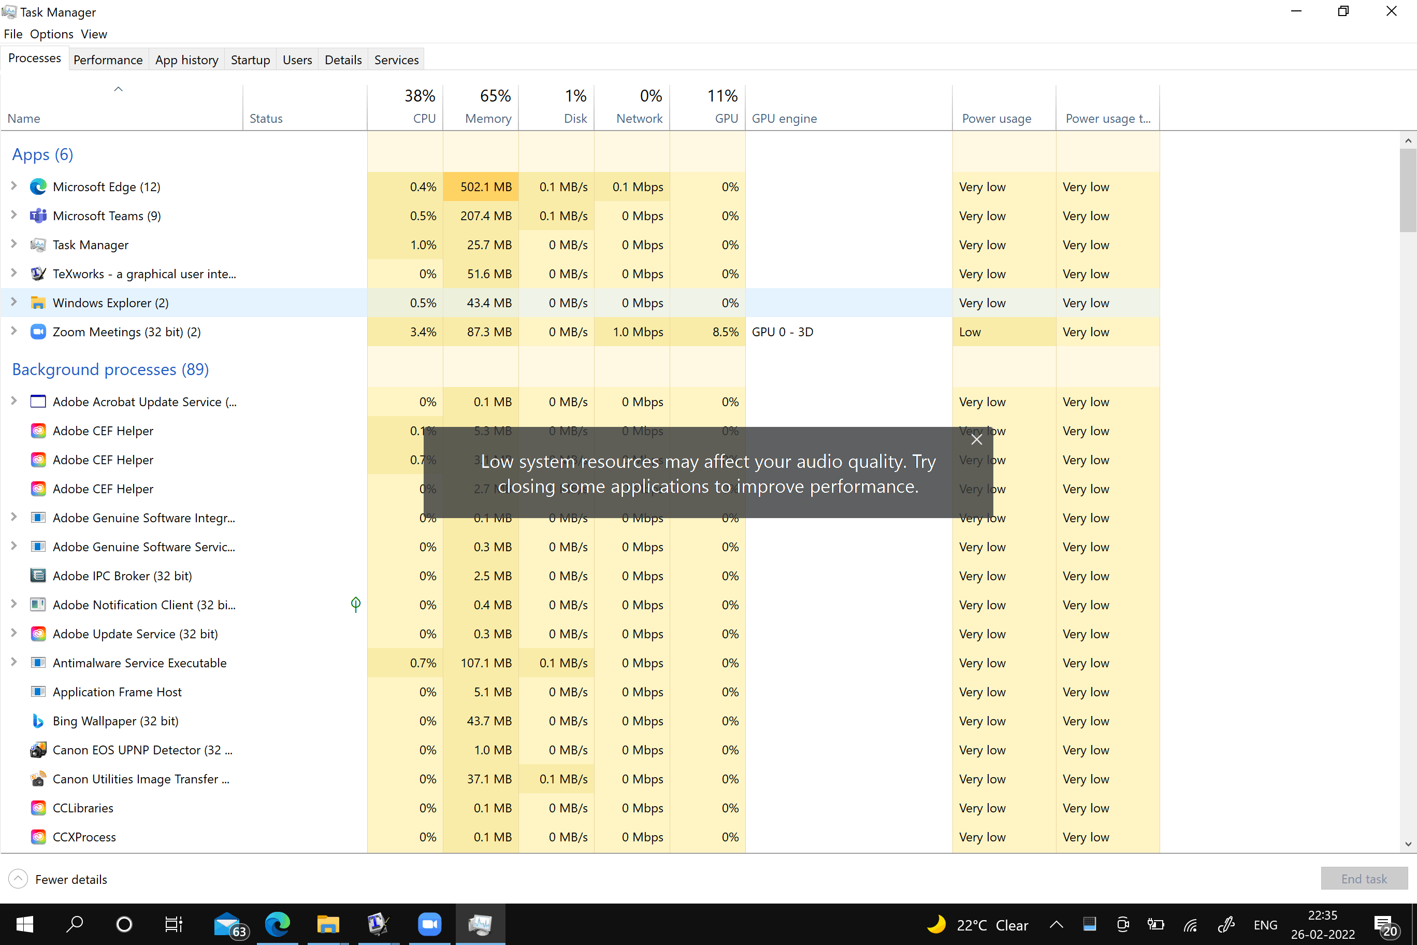This screenshot has height=945, width=1417.
Task: Switch to the App history tab
Action: point(187,60)
